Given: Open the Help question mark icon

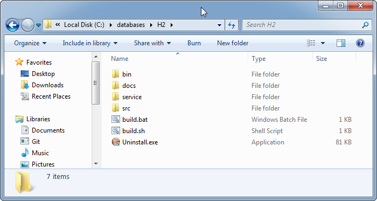Looking at the screenshot, I should 360,43.
